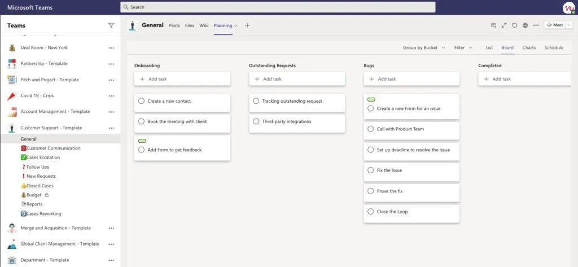Click the General channel avatar icon

click(132, 25)
